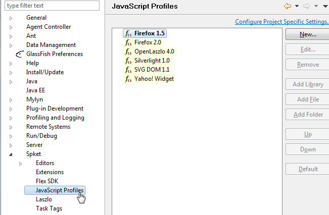The image size is (329, 215).
Task: Select Laszlo under Spket
Action: pos(44,199)
